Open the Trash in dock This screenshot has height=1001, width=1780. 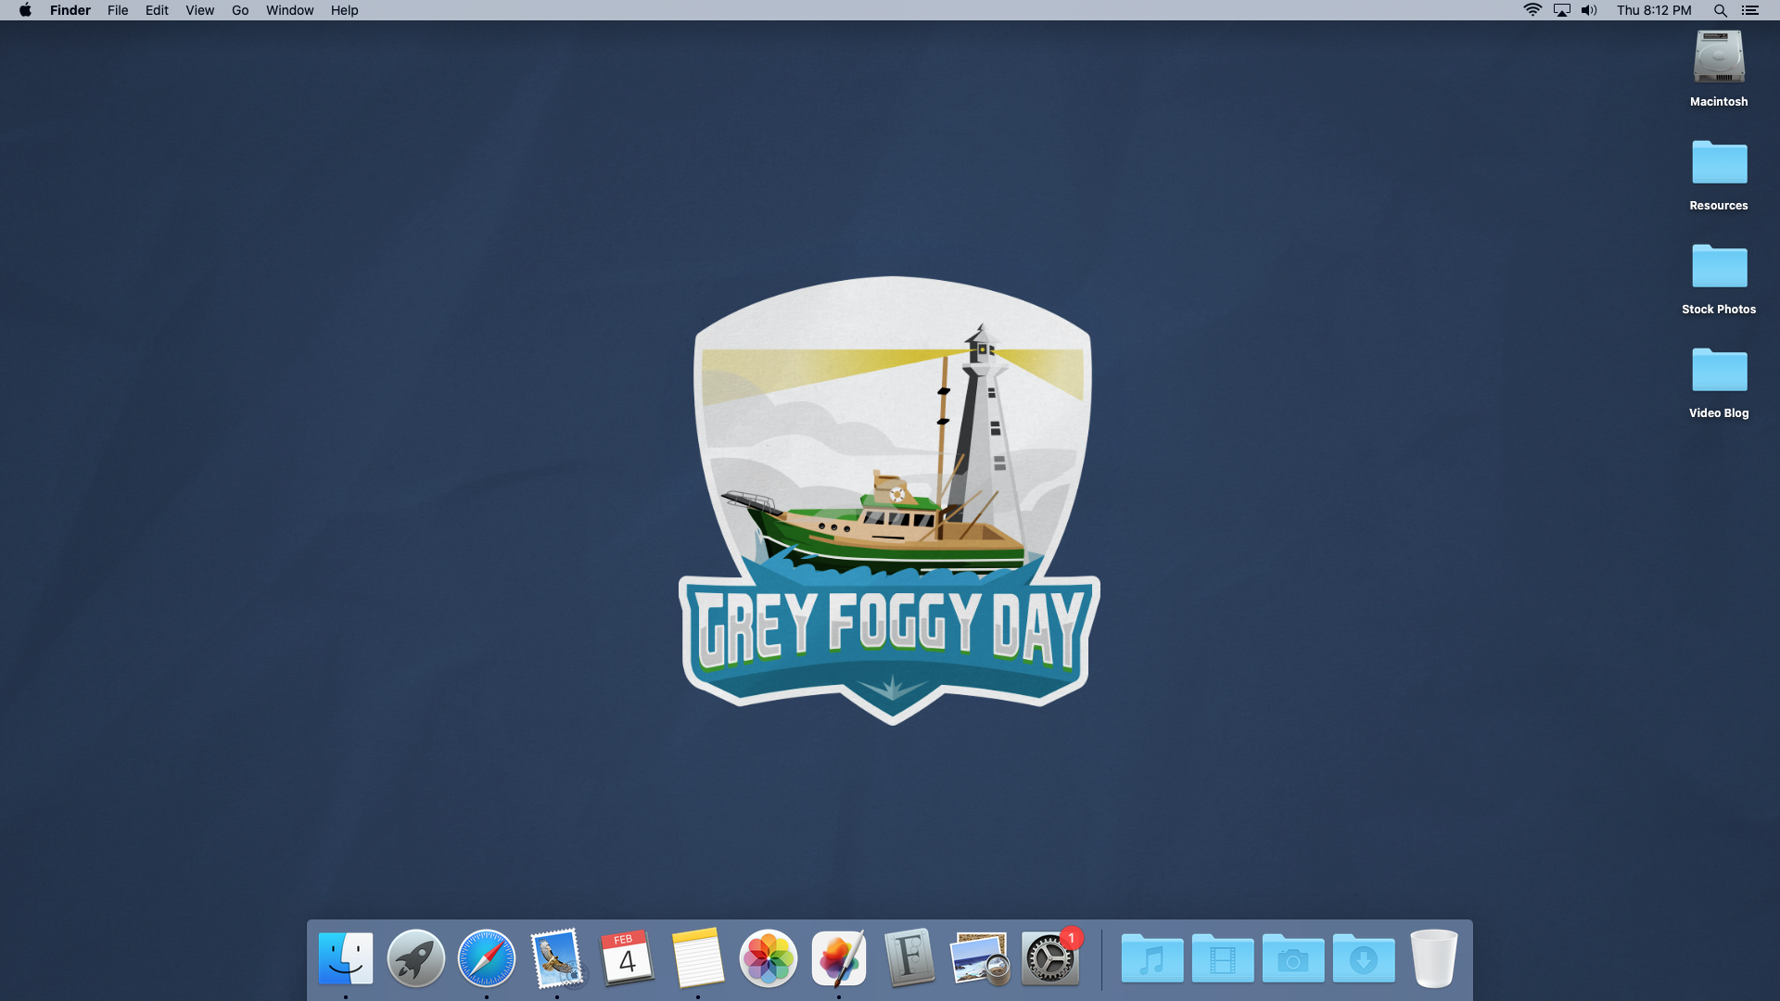(x=1433, y=957)
